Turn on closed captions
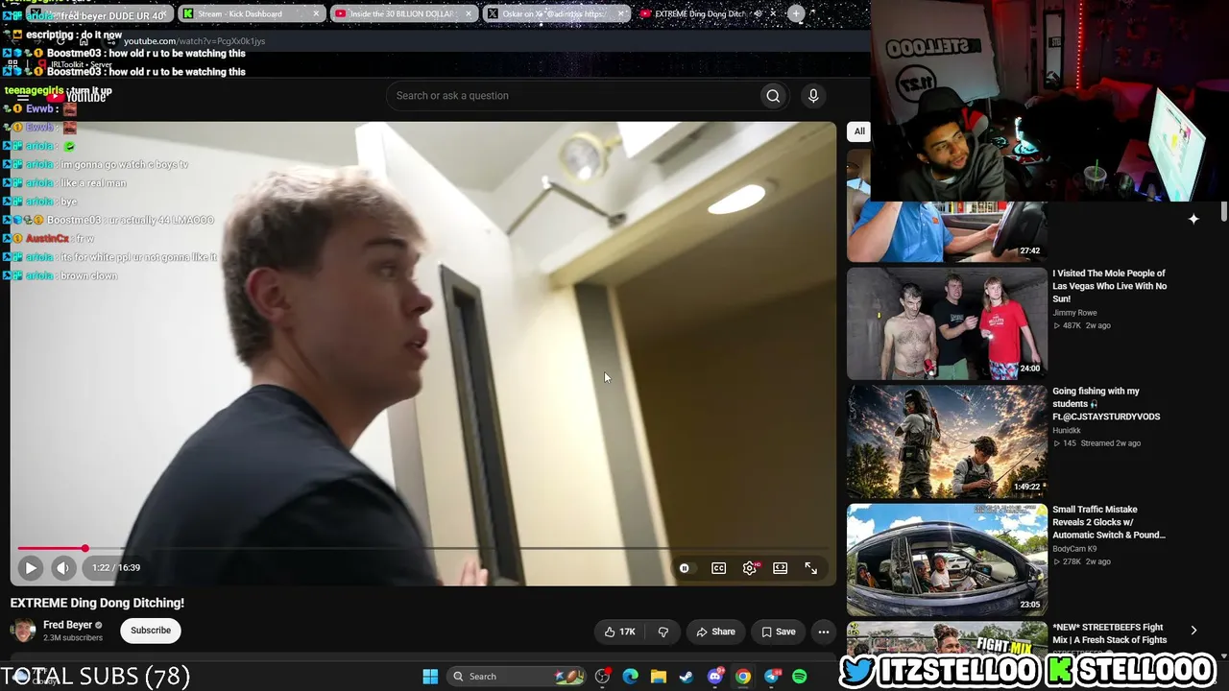 coord(718,568)
